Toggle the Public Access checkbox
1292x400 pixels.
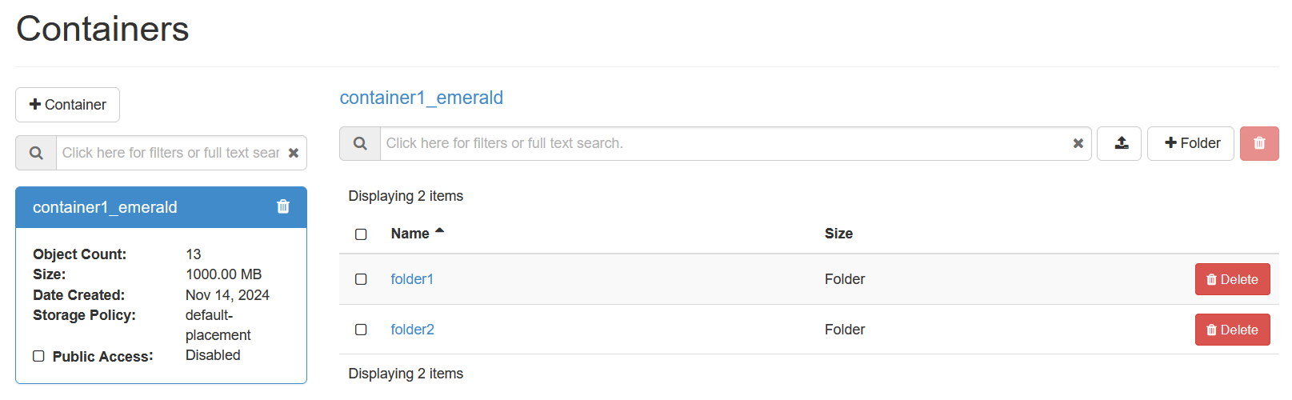pyautogui.click(x=38, y=356)
